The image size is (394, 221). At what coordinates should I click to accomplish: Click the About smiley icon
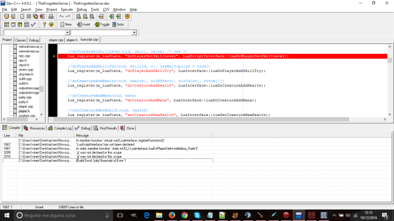point(52,25)
